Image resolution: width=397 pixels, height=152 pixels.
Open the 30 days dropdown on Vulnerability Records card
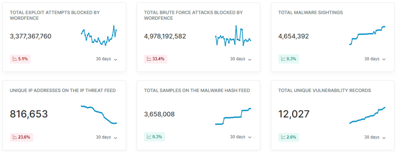[375, 137]
